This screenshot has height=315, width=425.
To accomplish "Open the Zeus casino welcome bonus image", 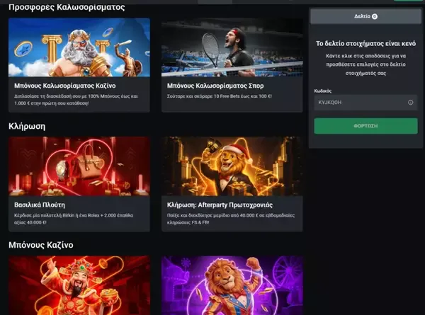I will 79,47.
